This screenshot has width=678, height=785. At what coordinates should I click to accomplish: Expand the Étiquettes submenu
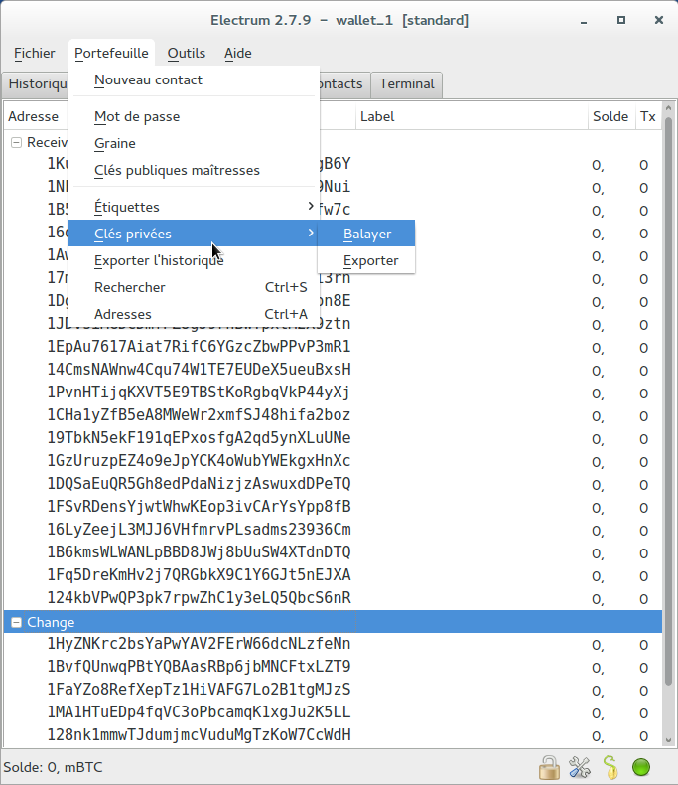pyautogui.click(x=194, y=207)
